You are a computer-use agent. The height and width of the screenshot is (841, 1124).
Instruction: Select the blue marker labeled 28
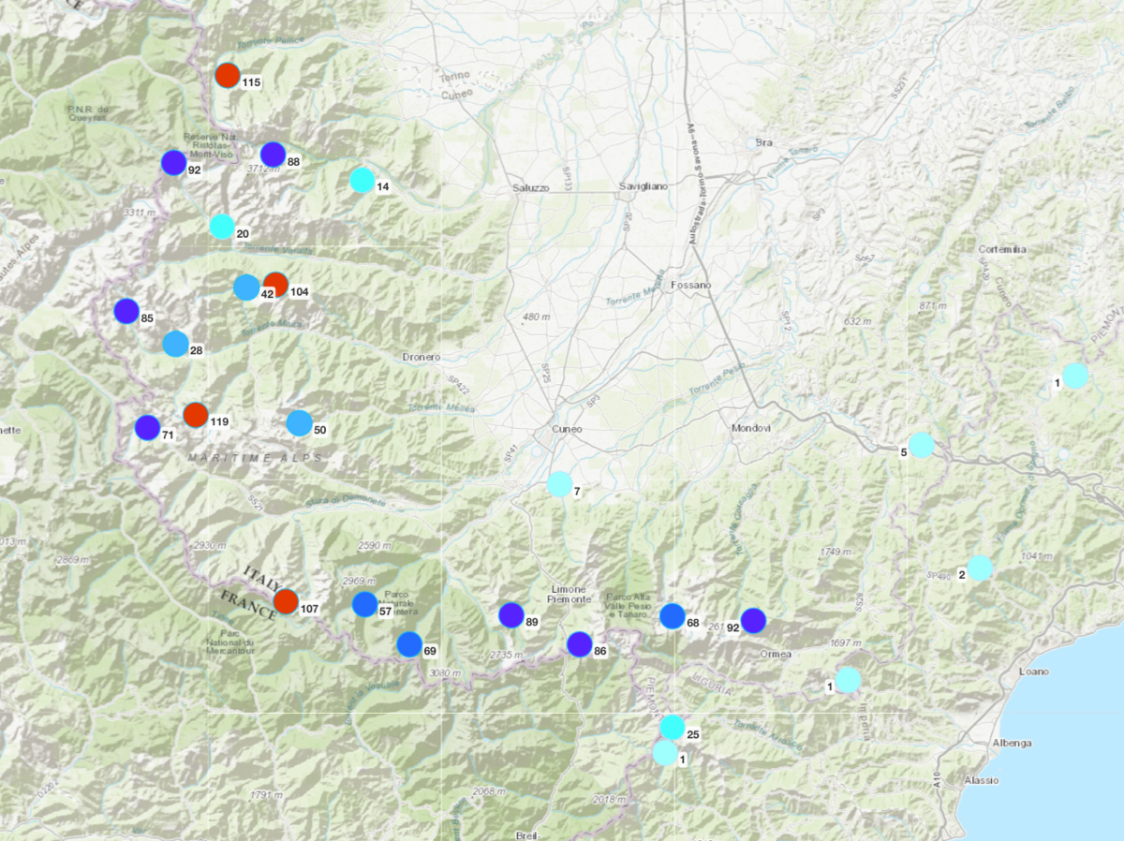click(x=175, y=345)
